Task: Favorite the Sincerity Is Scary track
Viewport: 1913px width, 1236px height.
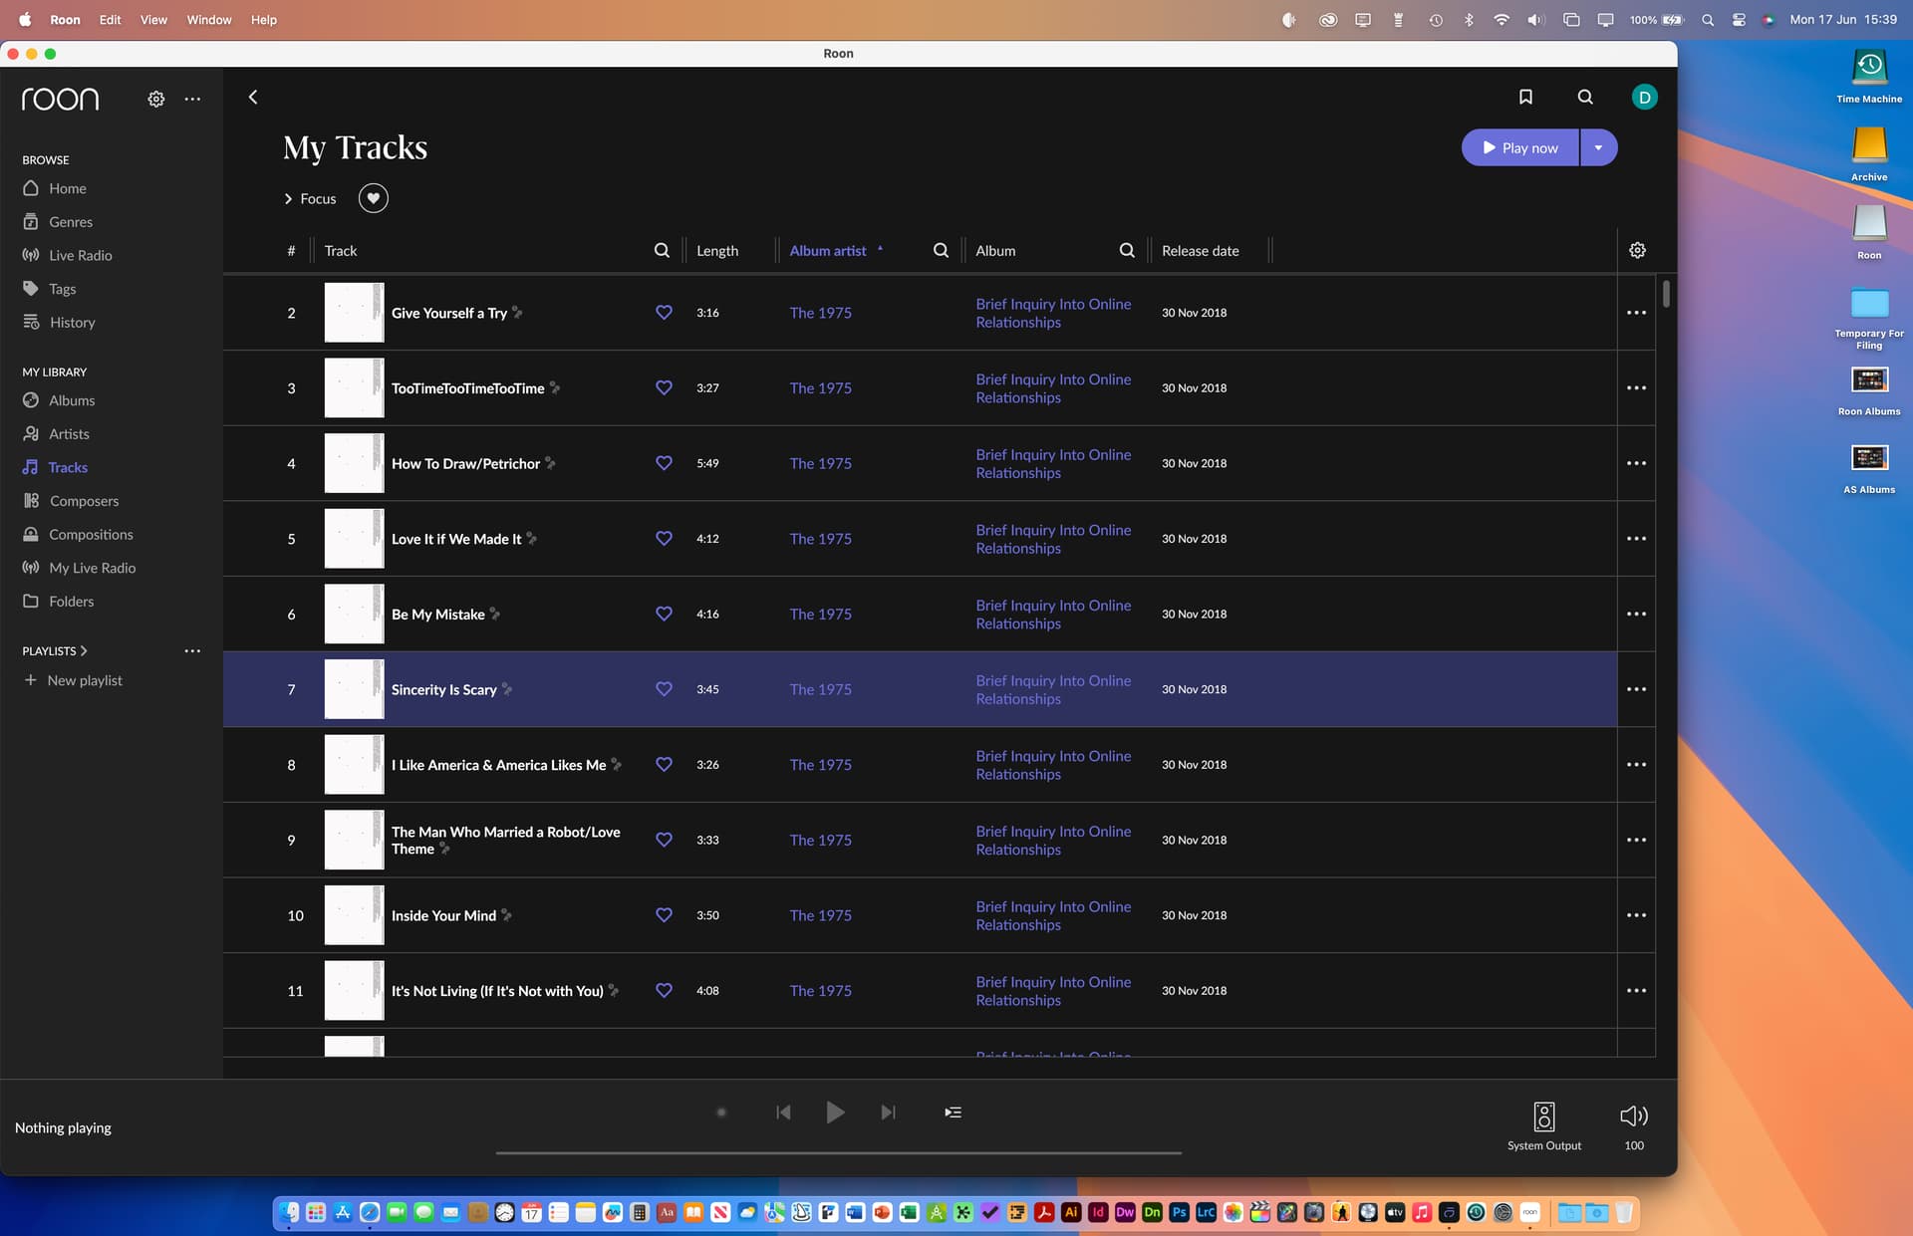Action: click(664, 689)
